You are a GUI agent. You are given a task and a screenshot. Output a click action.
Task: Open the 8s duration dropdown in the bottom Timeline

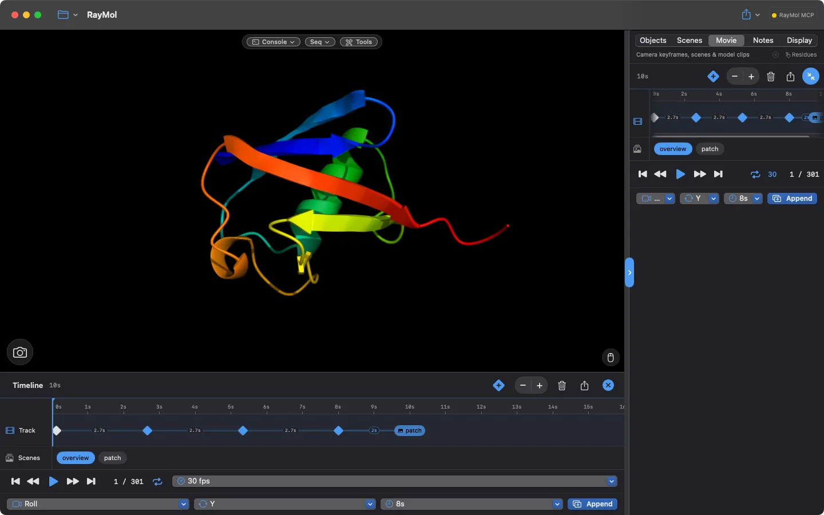pyautogui.click(x=472, y=504)
